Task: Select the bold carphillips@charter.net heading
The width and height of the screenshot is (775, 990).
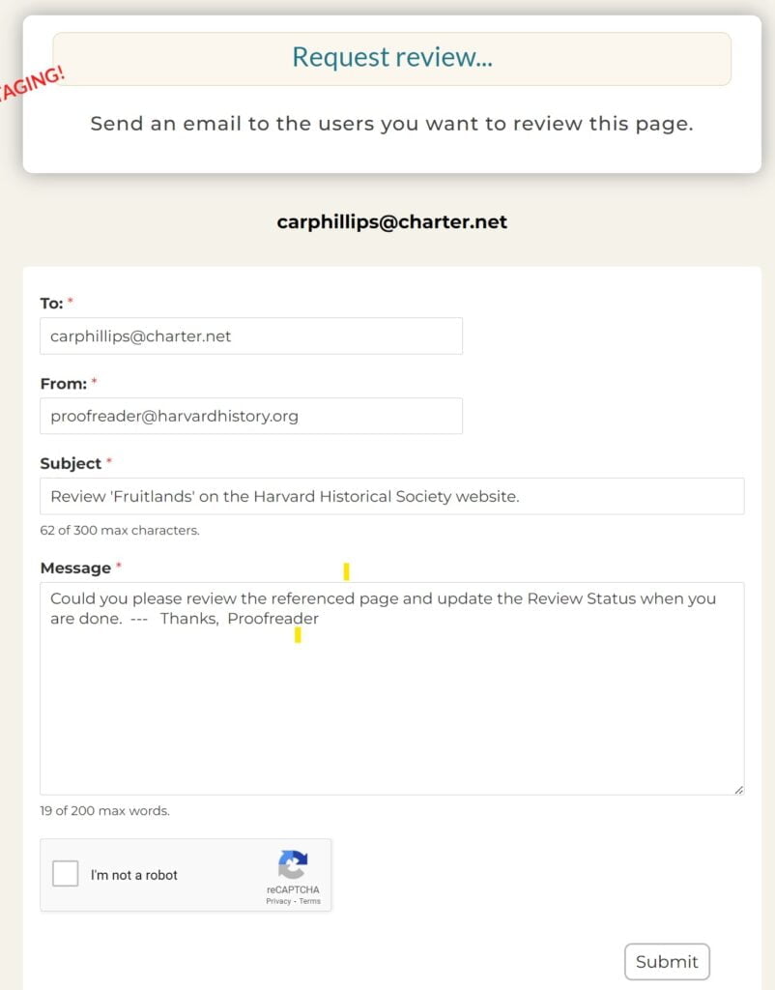Action: coord(391,222)
